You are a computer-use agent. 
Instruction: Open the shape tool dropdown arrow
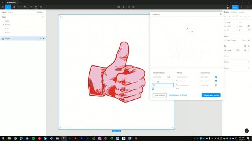22,7
